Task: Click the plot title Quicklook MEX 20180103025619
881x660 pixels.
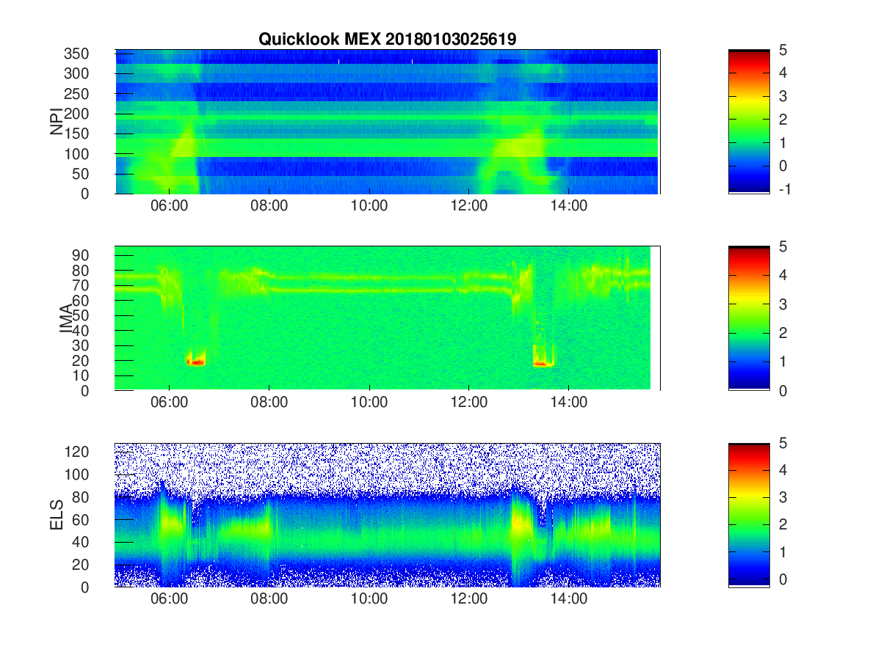Action: click(387, 40)
